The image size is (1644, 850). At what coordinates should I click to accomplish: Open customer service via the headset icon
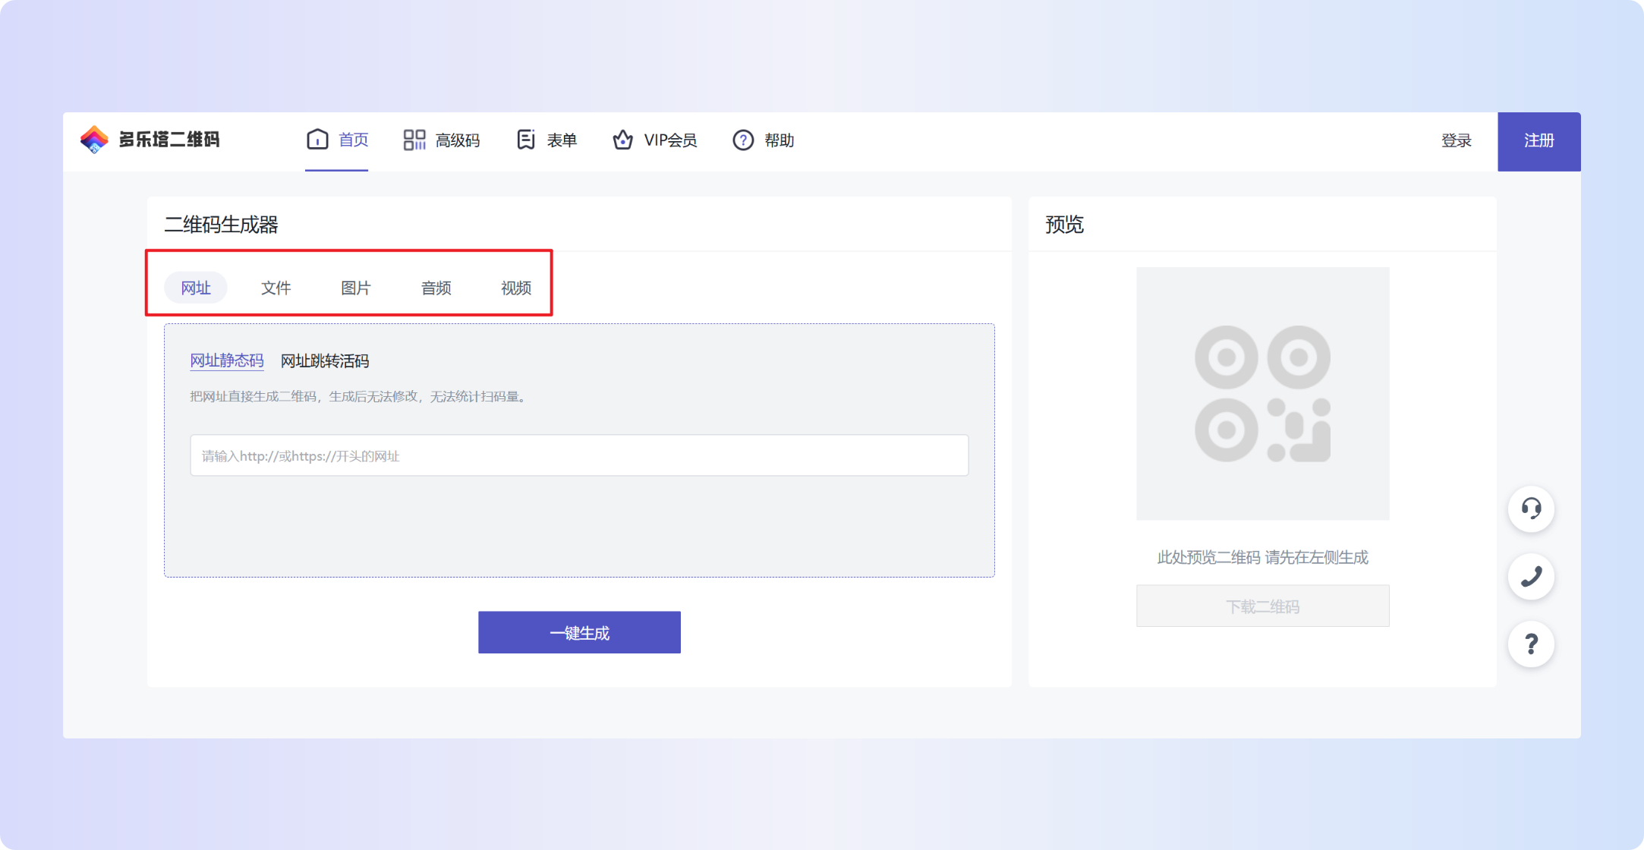tap(1532, 509)
